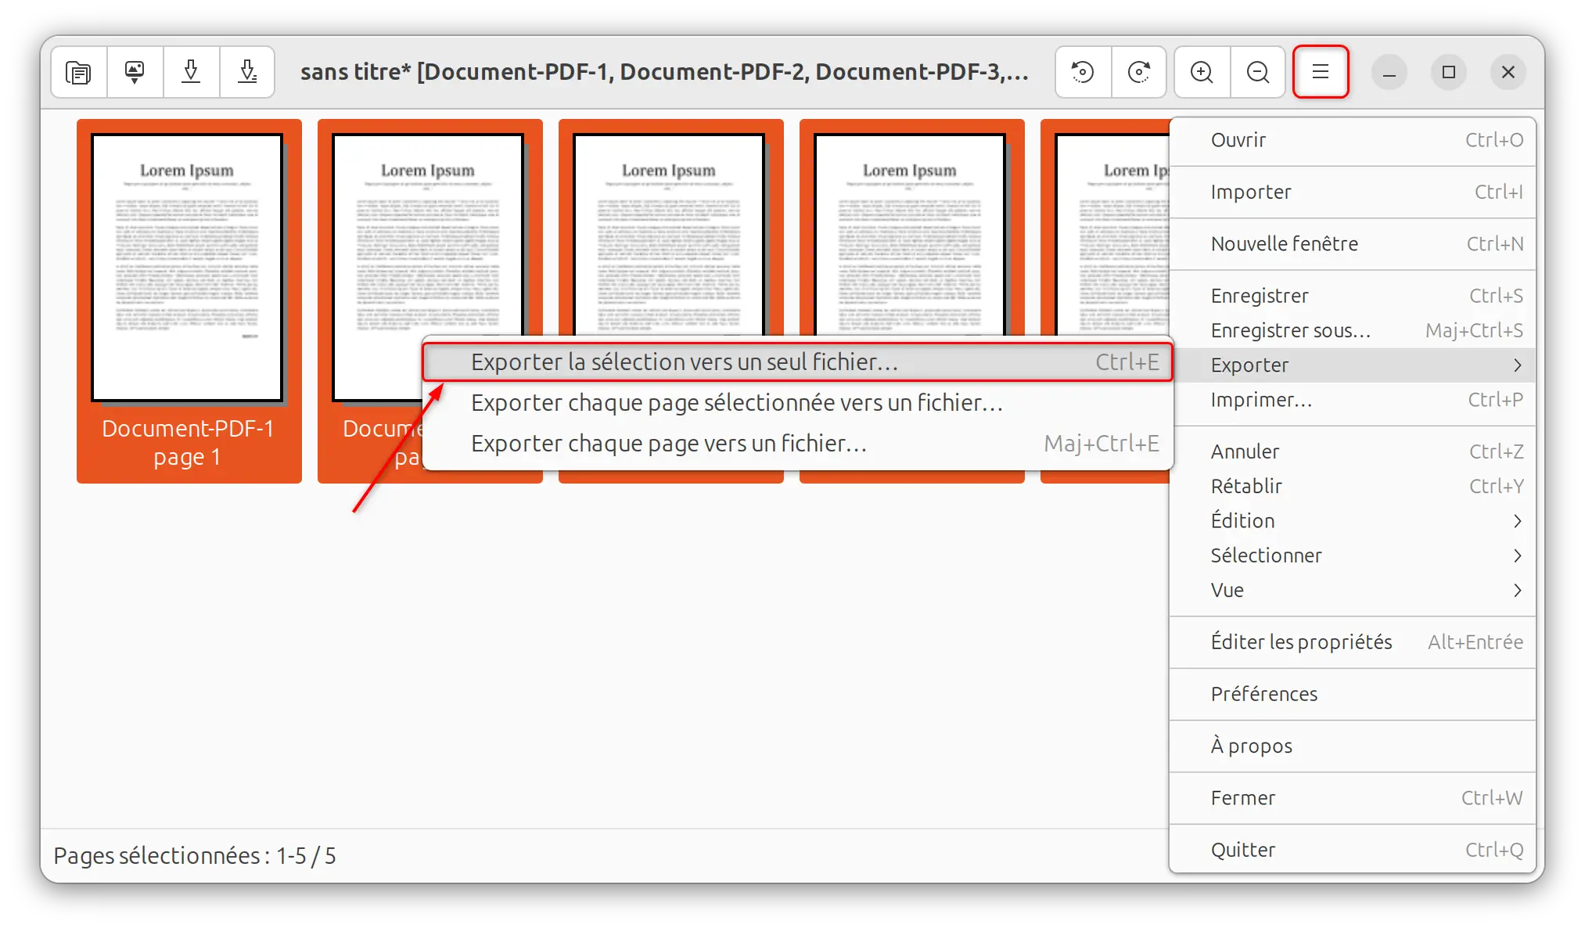The width and height of the screenshot is (1585, 928).
Task: Open Éditer les propriétés
Action: [1353, 642]
